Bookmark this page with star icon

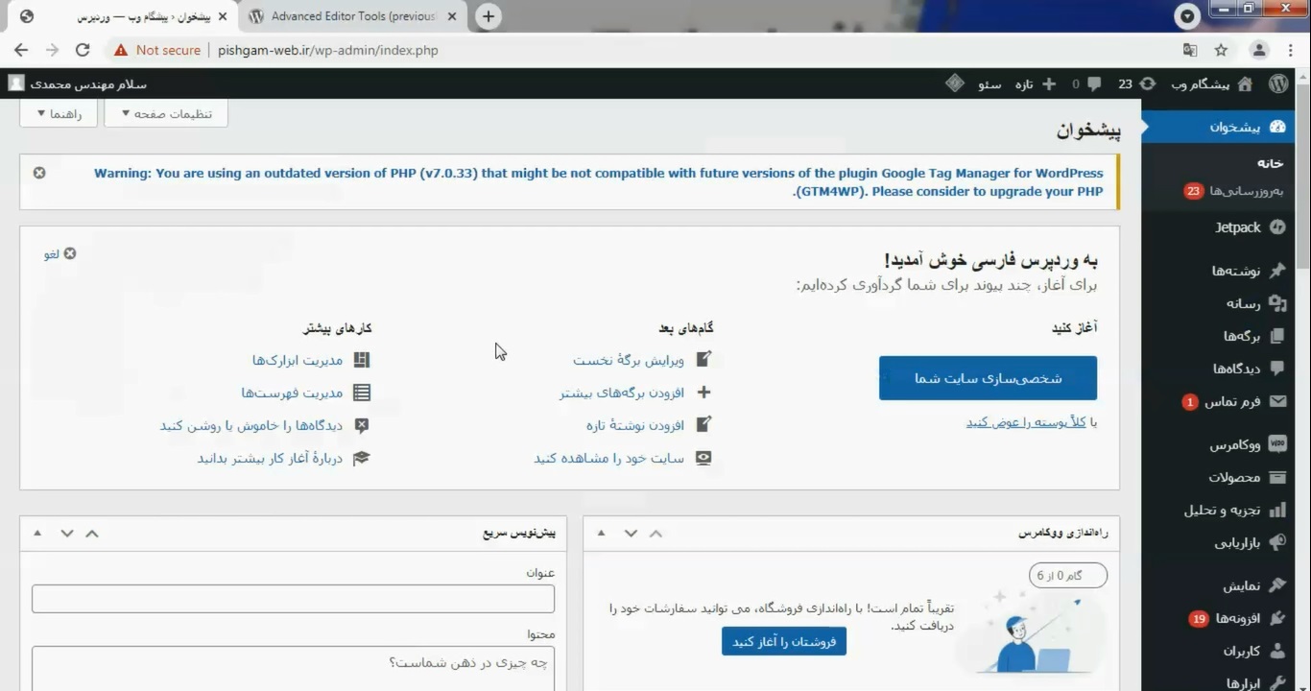1221,50
